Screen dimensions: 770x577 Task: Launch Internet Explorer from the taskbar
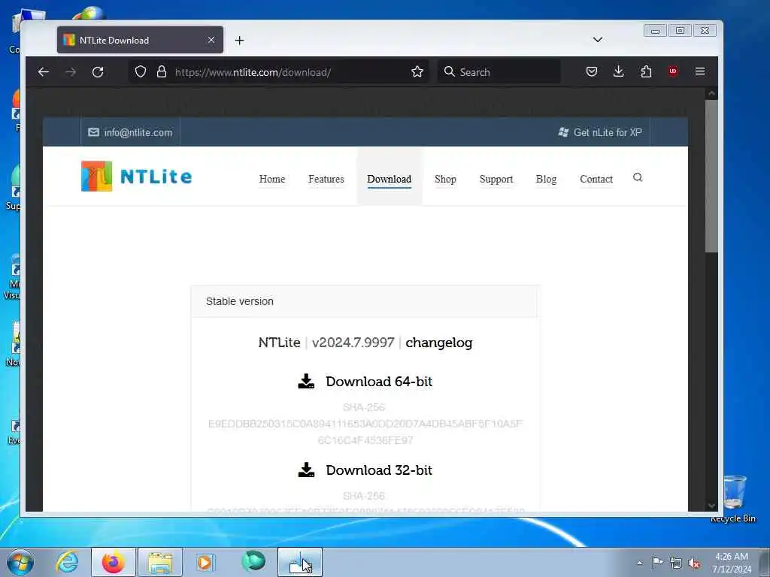coord(67,562)
